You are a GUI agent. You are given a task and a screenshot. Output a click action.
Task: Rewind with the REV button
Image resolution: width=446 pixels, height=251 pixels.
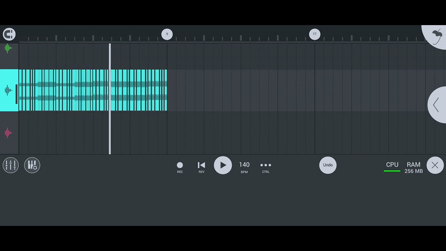pos(201,167)
